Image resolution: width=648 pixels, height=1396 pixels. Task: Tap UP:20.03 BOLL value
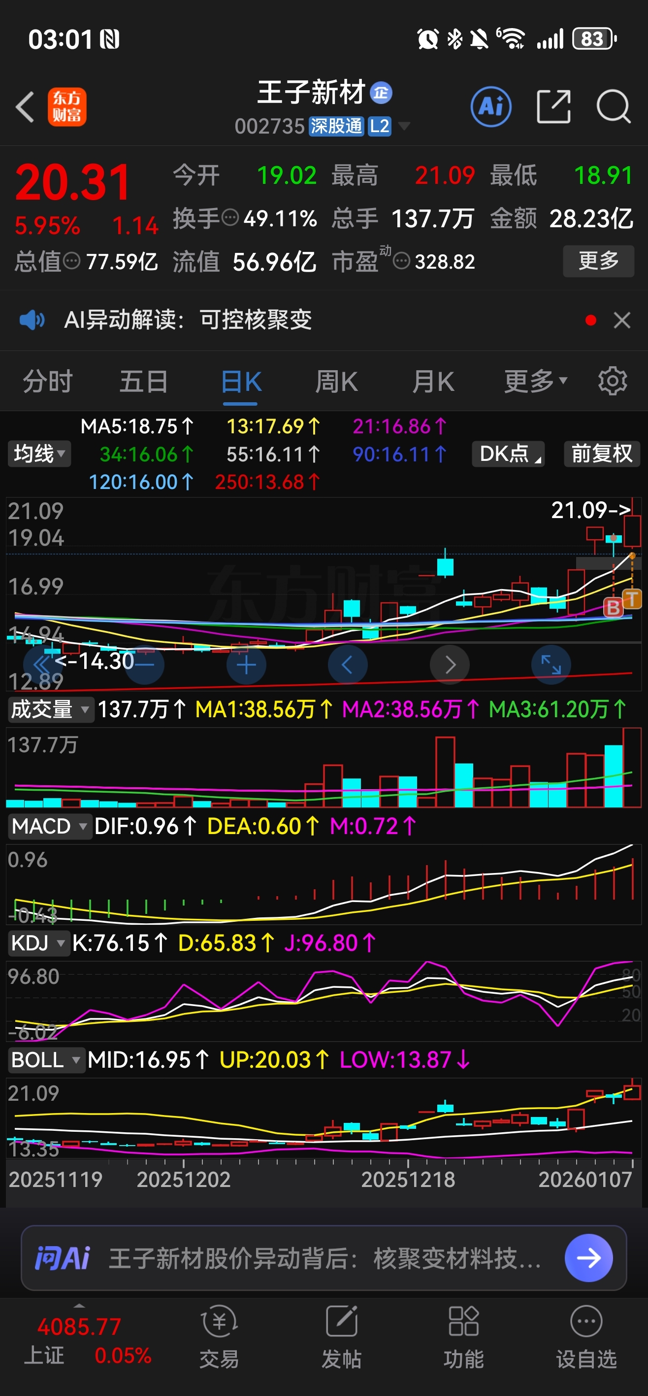point(274,1059)
